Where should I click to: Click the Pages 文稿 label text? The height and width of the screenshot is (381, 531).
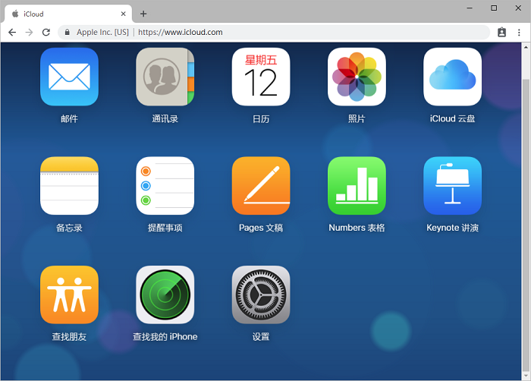tap(261, 228)
